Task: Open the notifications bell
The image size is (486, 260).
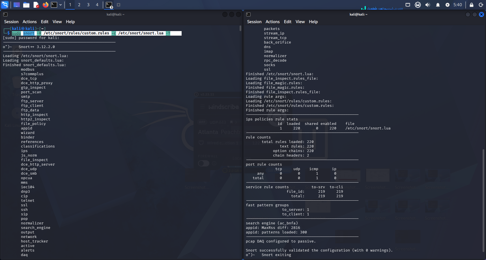Action: (438, 5)
